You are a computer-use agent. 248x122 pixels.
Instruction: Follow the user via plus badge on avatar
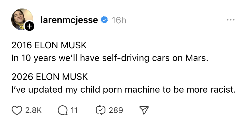point(29,26)
